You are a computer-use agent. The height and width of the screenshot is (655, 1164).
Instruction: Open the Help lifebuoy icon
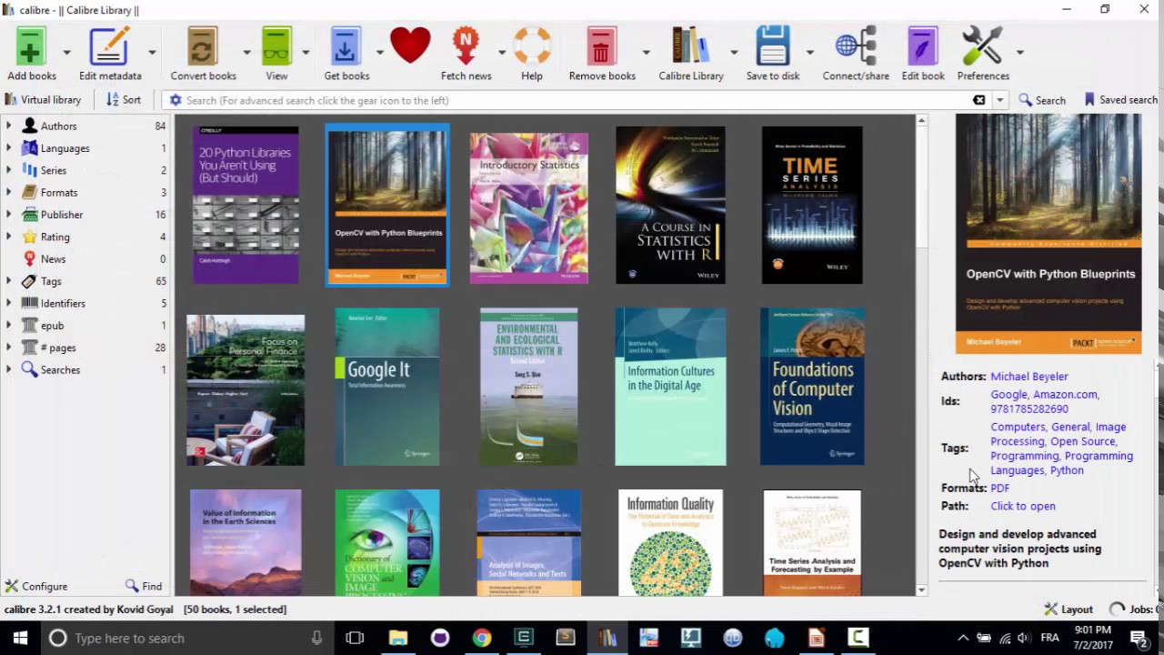pyautogui.click(x=532, y=46)
